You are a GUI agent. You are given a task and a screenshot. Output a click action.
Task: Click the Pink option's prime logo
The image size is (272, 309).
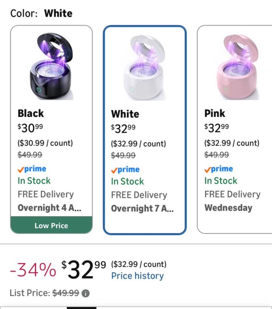coord(219,169)
